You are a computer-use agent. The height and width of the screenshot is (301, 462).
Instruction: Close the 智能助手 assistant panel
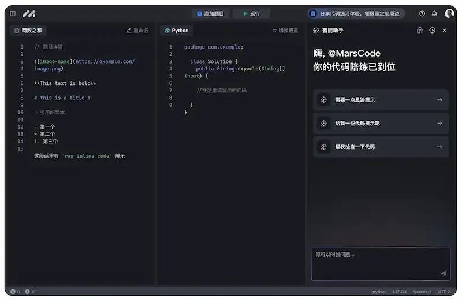click(x=444, y=31)
